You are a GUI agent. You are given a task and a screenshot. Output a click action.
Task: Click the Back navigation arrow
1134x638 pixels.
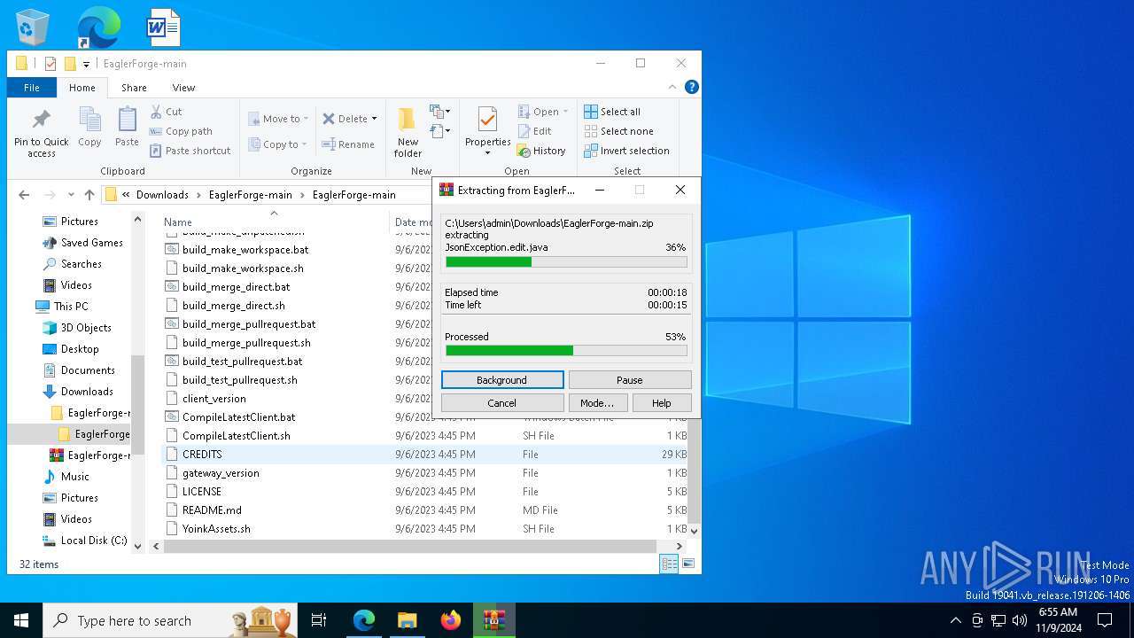(24, 195)
